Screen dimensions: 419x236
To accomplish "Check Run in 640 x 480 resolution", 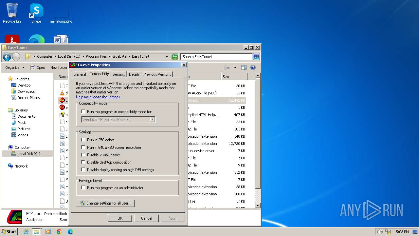I will (83, 147).
